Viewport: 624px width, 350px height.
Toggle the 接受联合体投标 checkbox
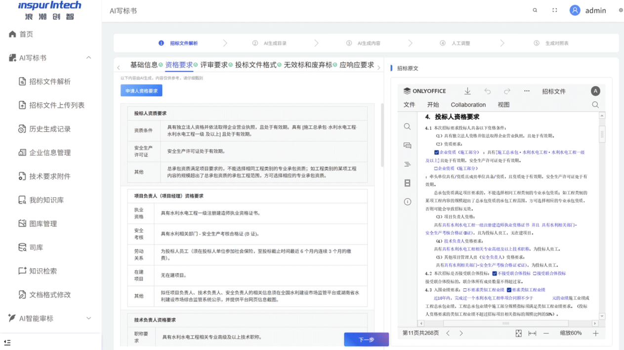[535, 274]
